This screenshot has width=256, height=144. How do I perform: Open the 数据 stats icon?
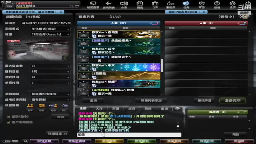click(217, 5)
